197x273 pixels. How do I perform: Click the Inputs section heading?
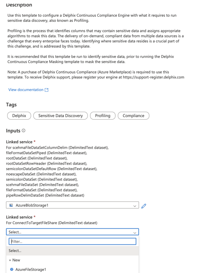pyautogui.click(x=13, y=131)
